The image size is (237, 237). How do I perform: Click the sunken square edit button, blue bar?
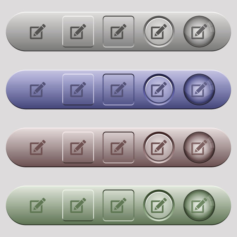click(118, 89)
